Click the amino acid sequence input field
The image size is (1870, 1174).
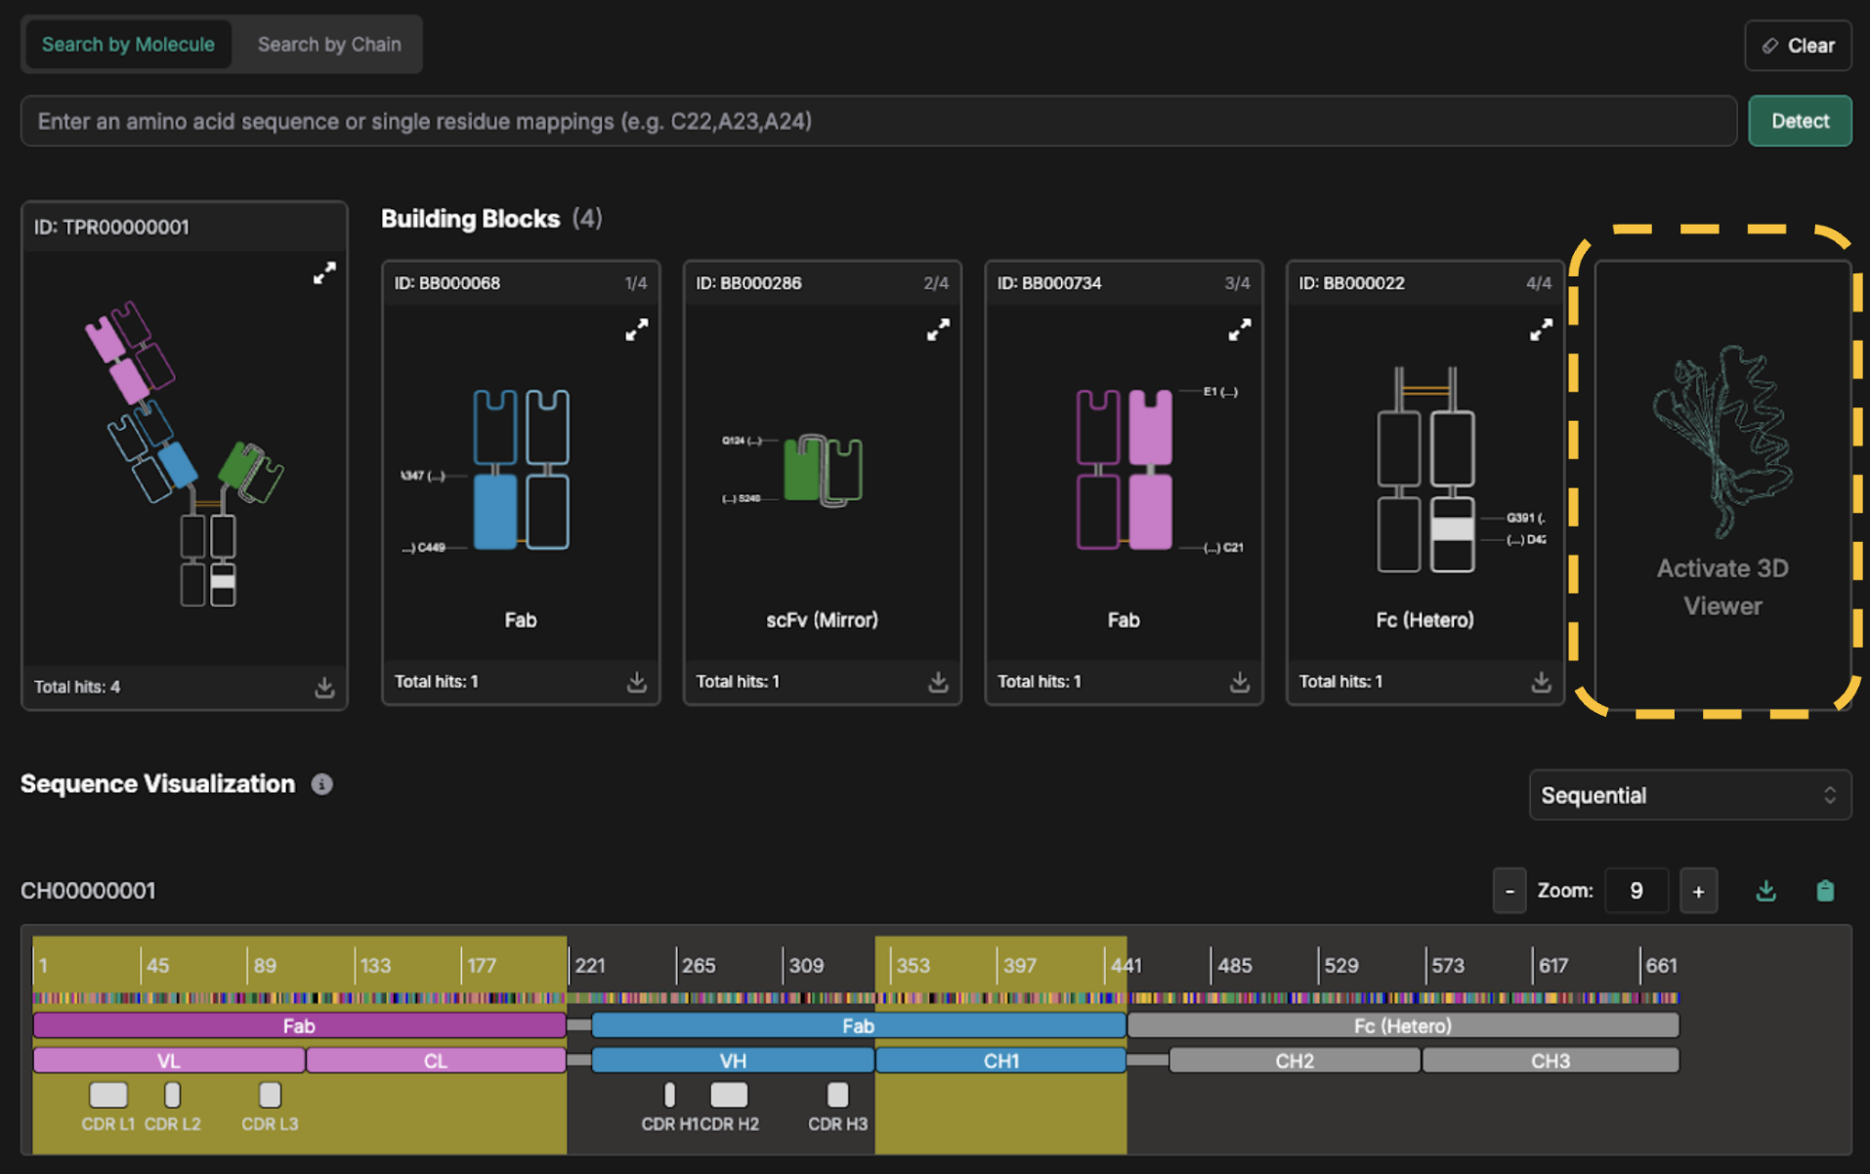tap(877, 121)
